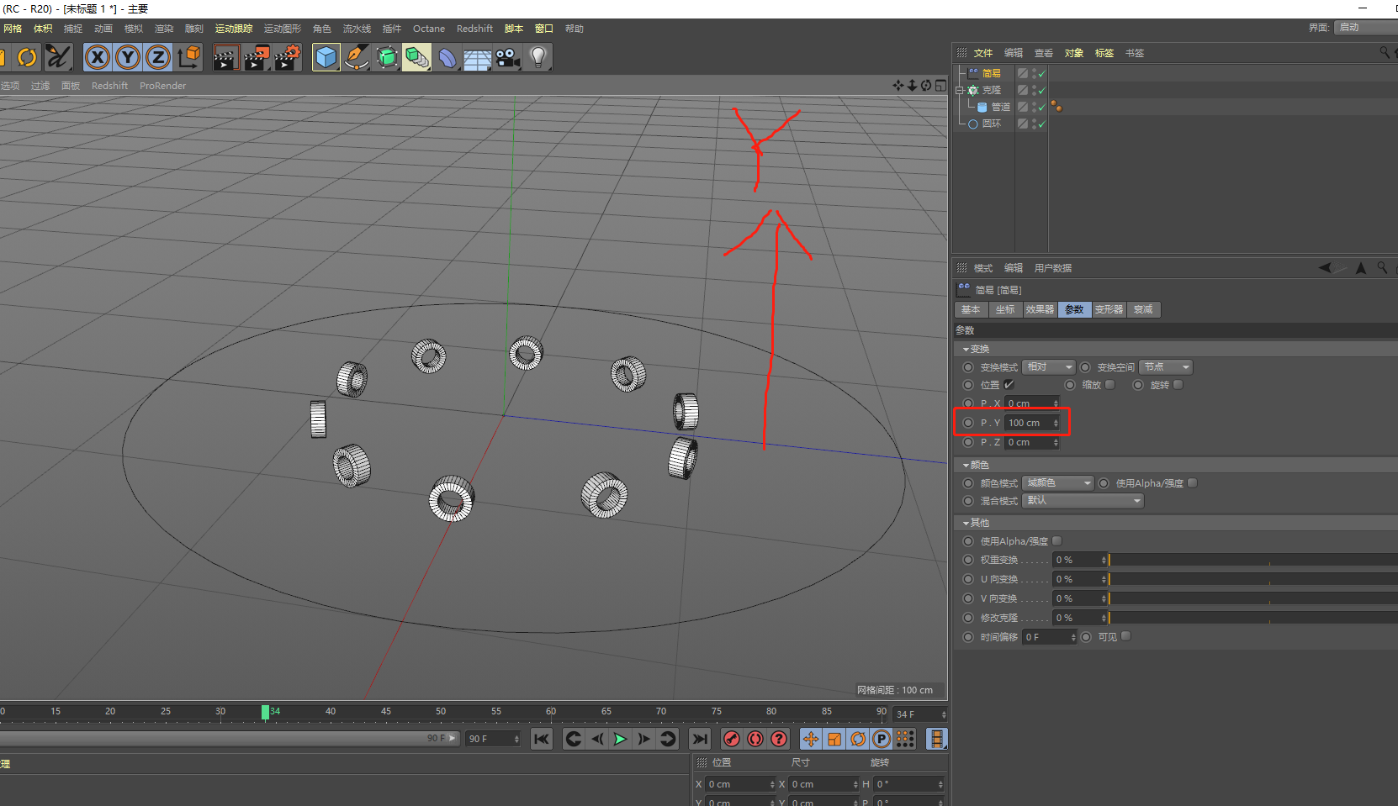Open the Camera object icon
Viewport: 1398px width, 806px height.
(507, 57)
